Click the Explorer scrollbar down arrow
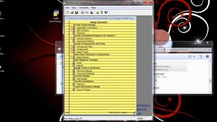Screen dimensions: 217x122 tap(210, 92)
